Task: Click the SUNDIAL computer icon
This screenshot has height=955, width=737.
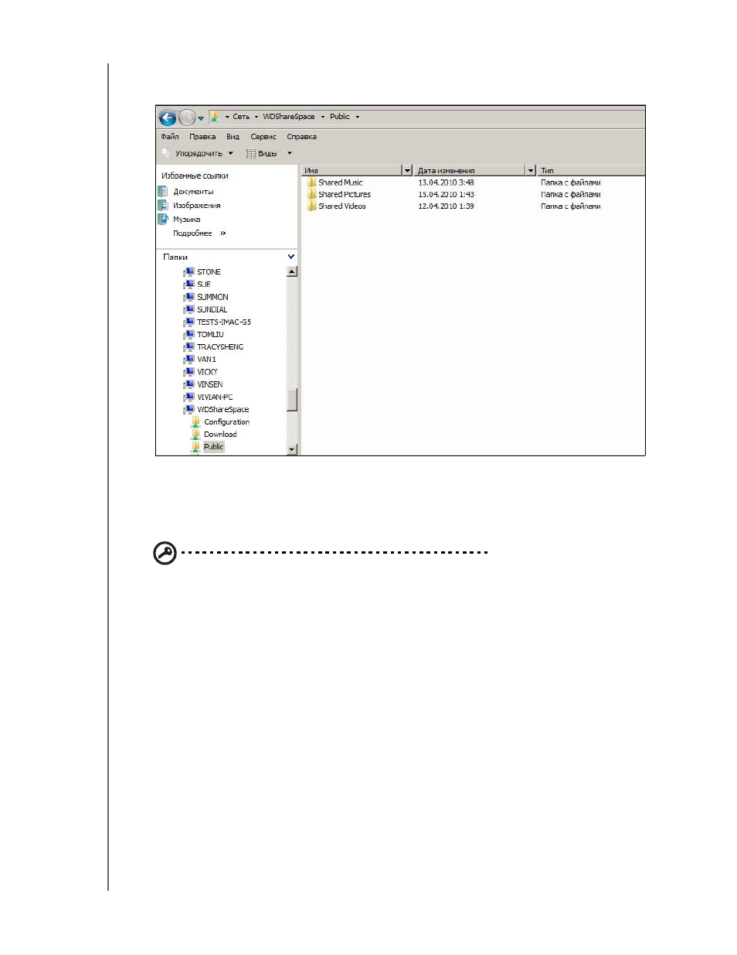Action: pos(188,309)
